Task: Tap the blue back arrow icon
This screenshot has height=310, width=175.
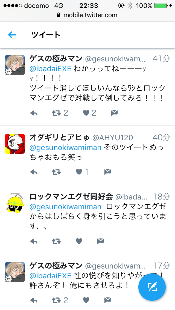Action: point(12,35)
